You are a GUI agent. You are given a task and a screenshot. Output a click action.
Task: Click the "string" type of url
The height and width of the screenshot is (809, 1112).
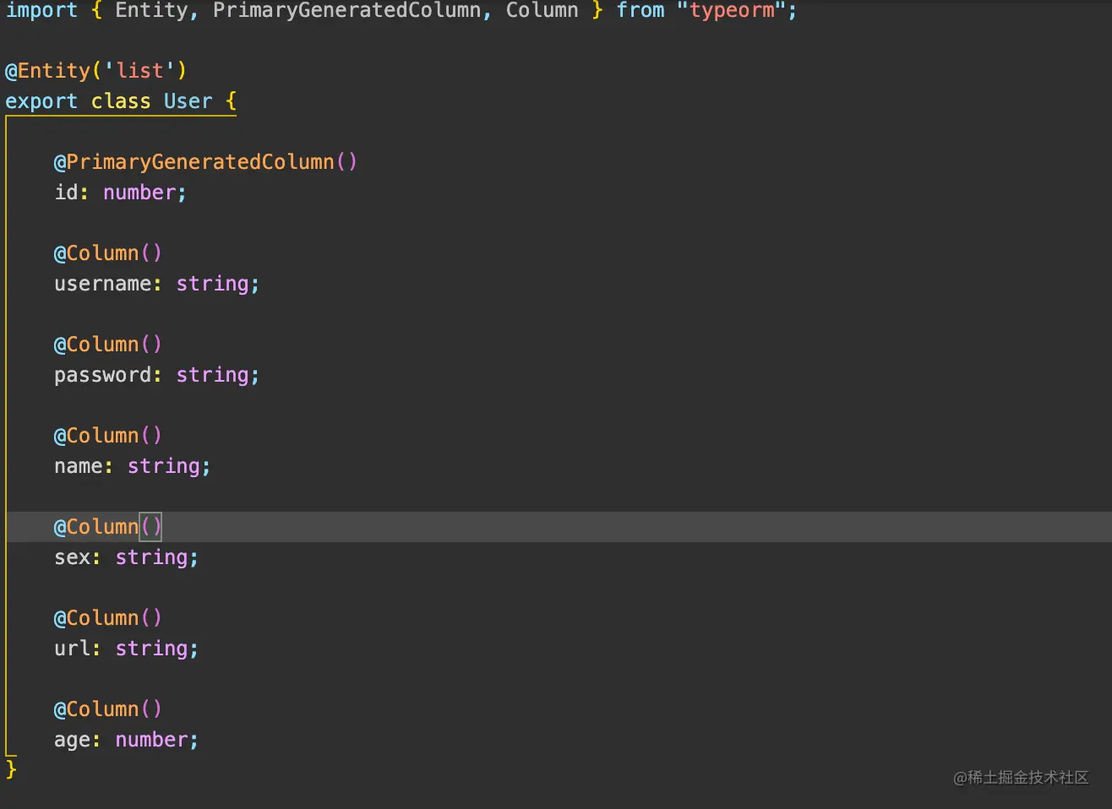[151, 649]
